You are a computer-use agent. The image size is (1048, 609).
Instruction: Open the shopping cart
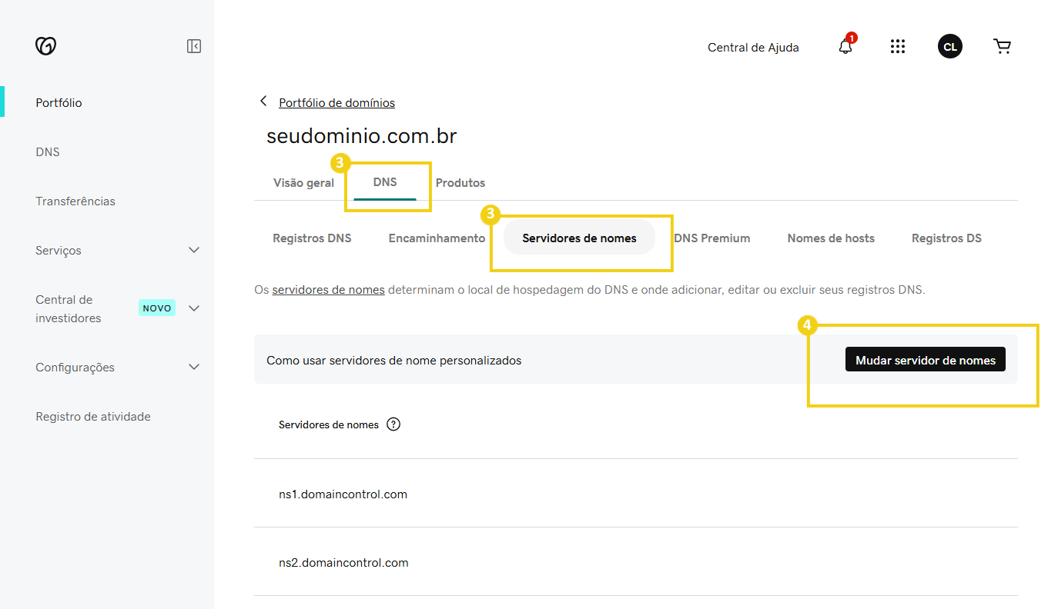click(x=1002, y=46)
